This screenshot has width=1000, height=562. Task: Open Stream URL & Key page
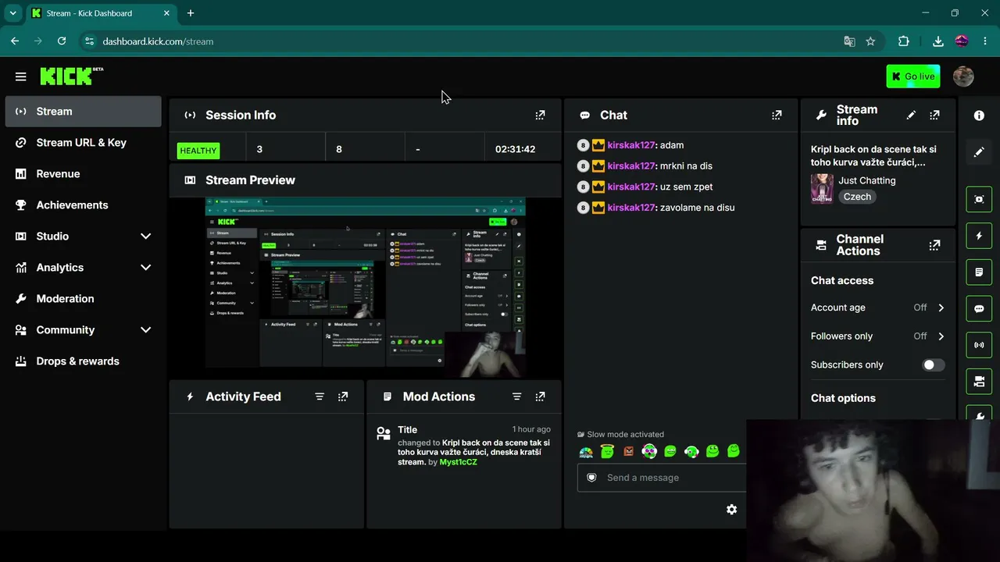tap(83, 143)
